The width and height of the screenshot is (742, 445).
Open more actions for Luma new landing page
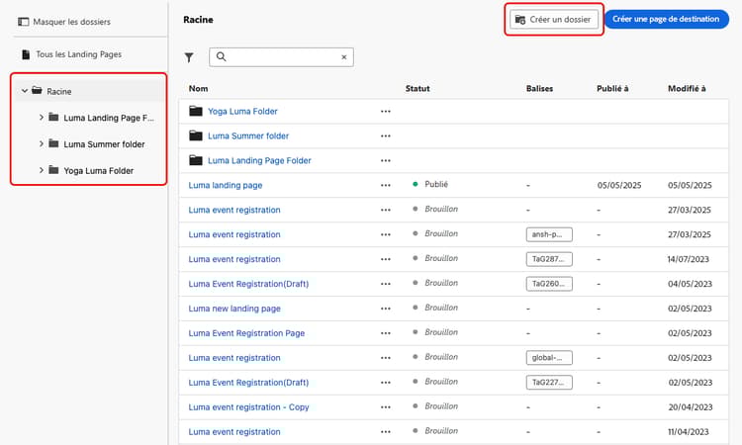[x=386, y=309]
